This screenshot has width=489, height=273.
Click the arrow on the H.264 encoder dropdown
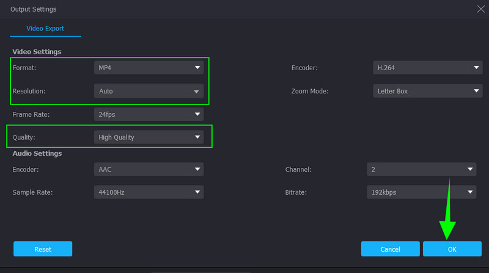(476, 68)
